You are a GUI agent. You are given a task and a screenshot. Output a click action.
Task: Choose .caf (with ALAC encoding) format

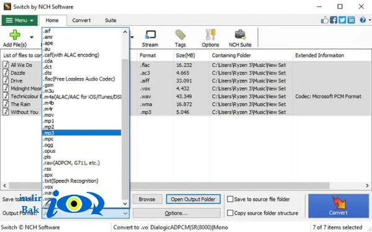pyautogui.click(x=82, y=55)
